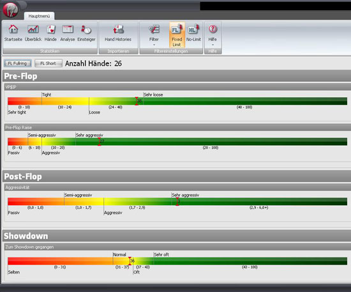Click the Showdown marker at 36
The width and height of the screenshot is (351, 292).
[130, 261]
